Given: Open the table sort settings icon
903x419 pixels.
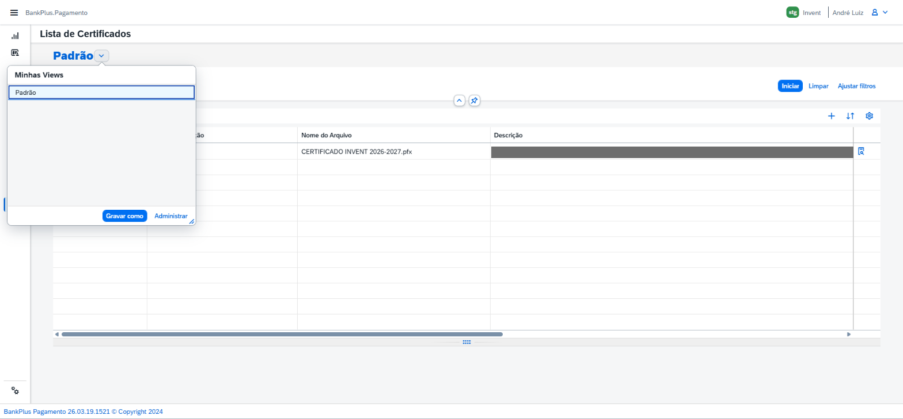Looking at the screenshot, I should pyautogui.click(x=850, y=116).
